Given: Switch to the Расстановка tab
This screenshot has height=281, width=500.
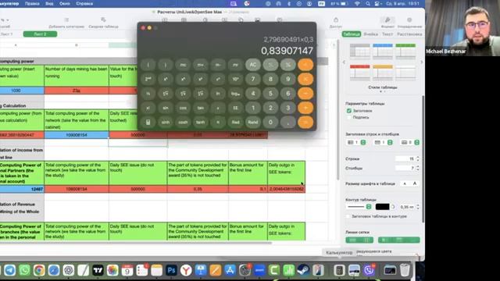Looking at the screenshot, I should coord(409,34).
